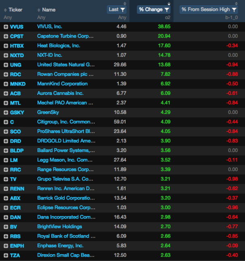Open the RENN ticker link
The height and width of the screenshot is (261, 245).
tap(17, 189)
